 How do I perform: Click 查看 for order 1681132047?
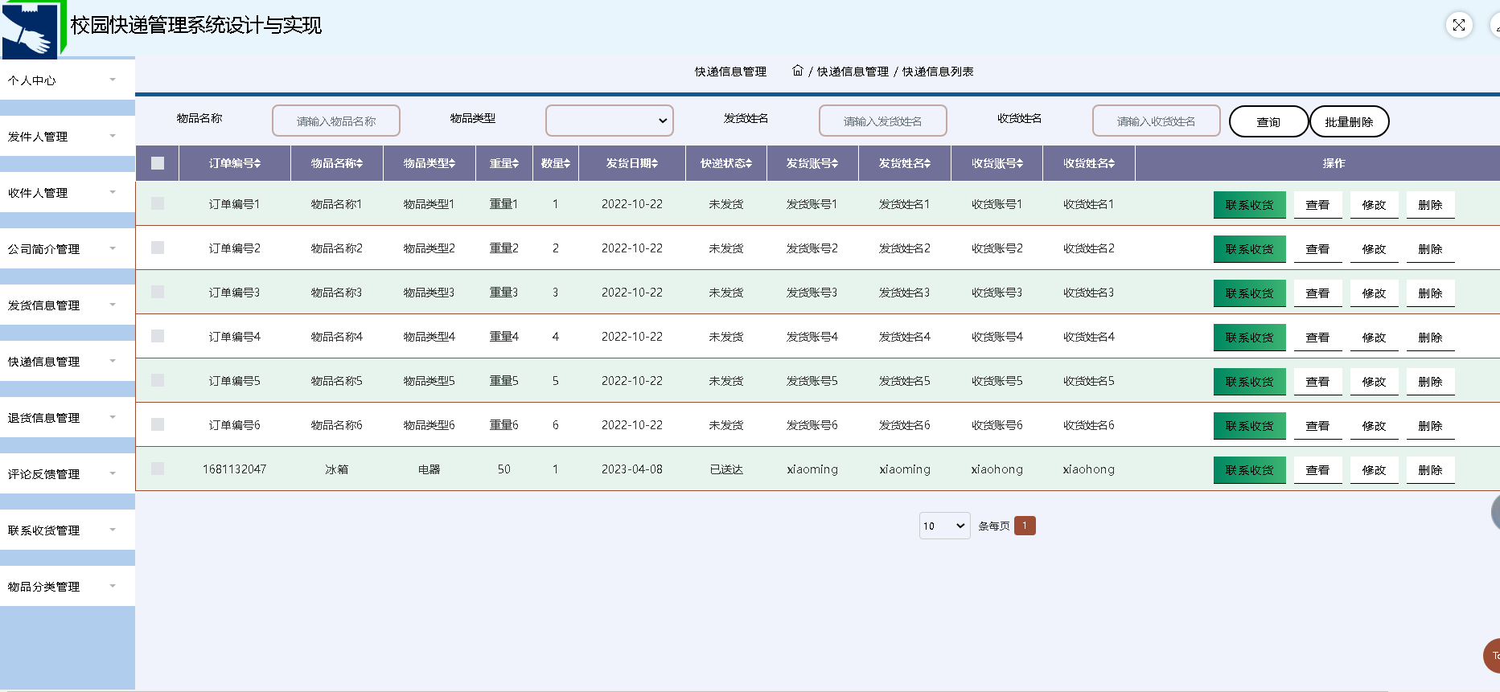click(1317, 470)
